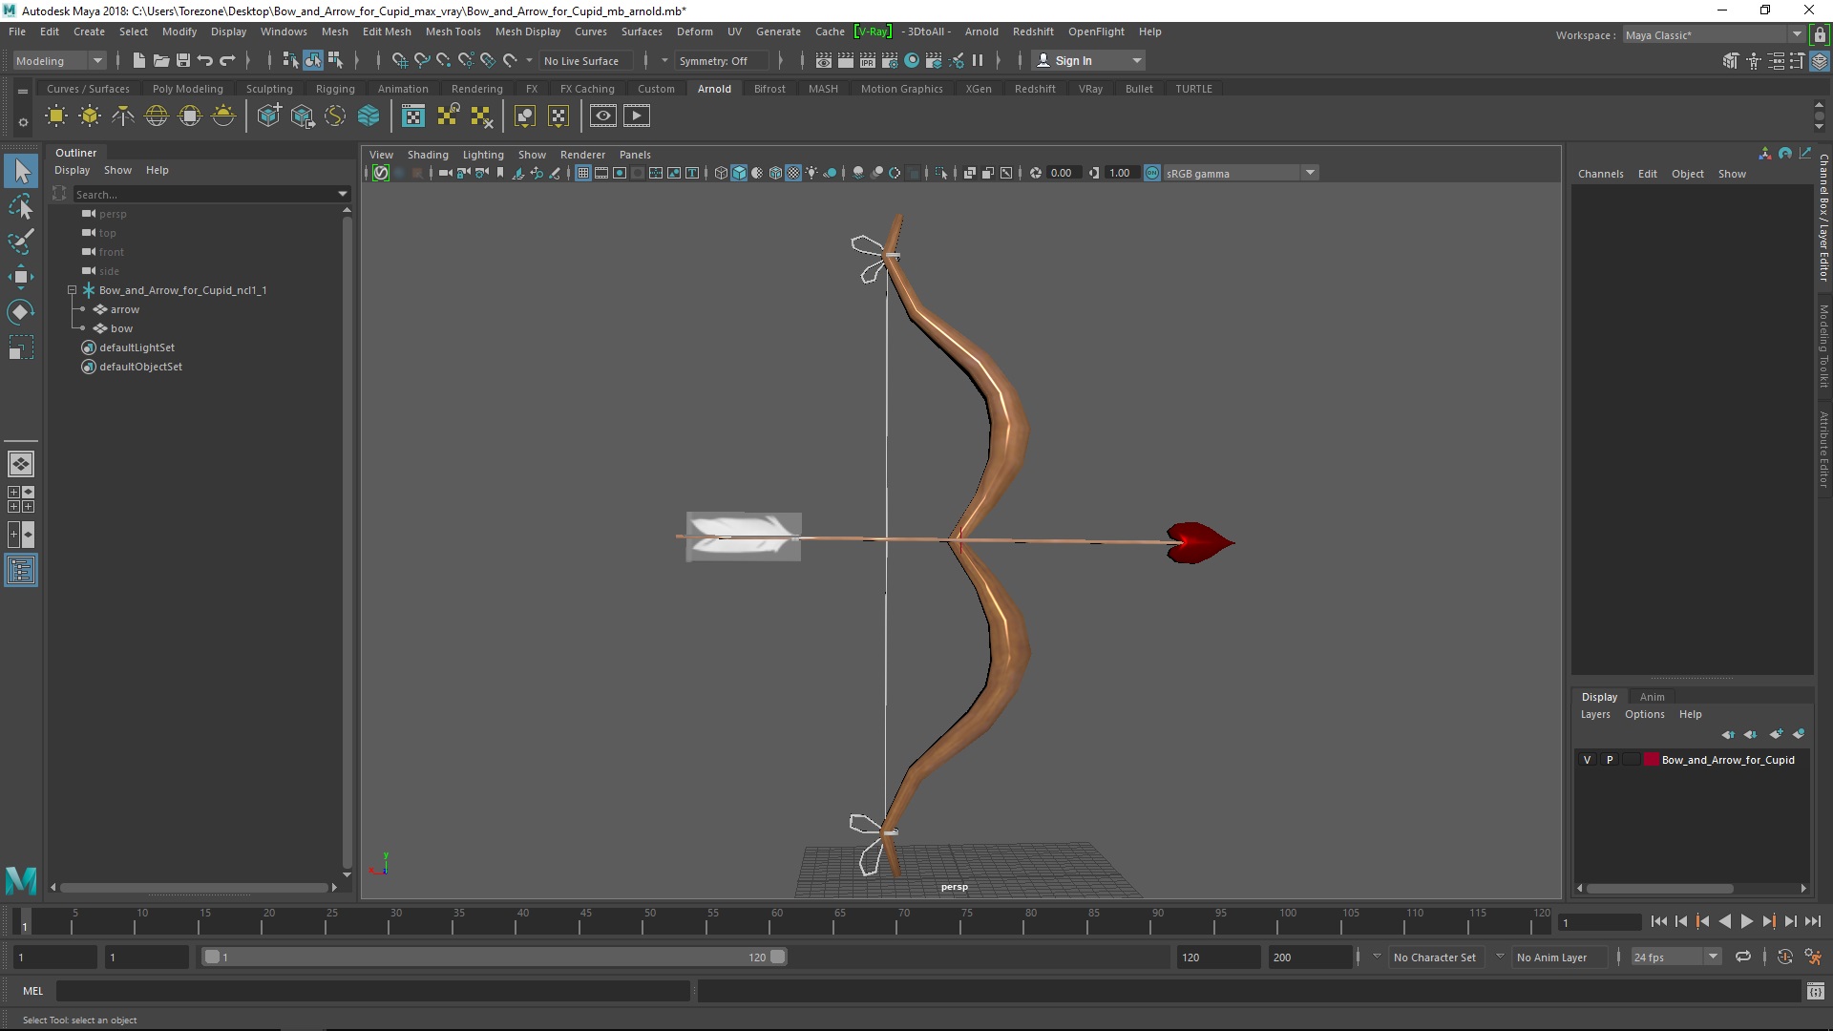This screenshot has width=1833, height=1031.
Task: Select the Move tool in toolbox
Action: tap(21, 277)
